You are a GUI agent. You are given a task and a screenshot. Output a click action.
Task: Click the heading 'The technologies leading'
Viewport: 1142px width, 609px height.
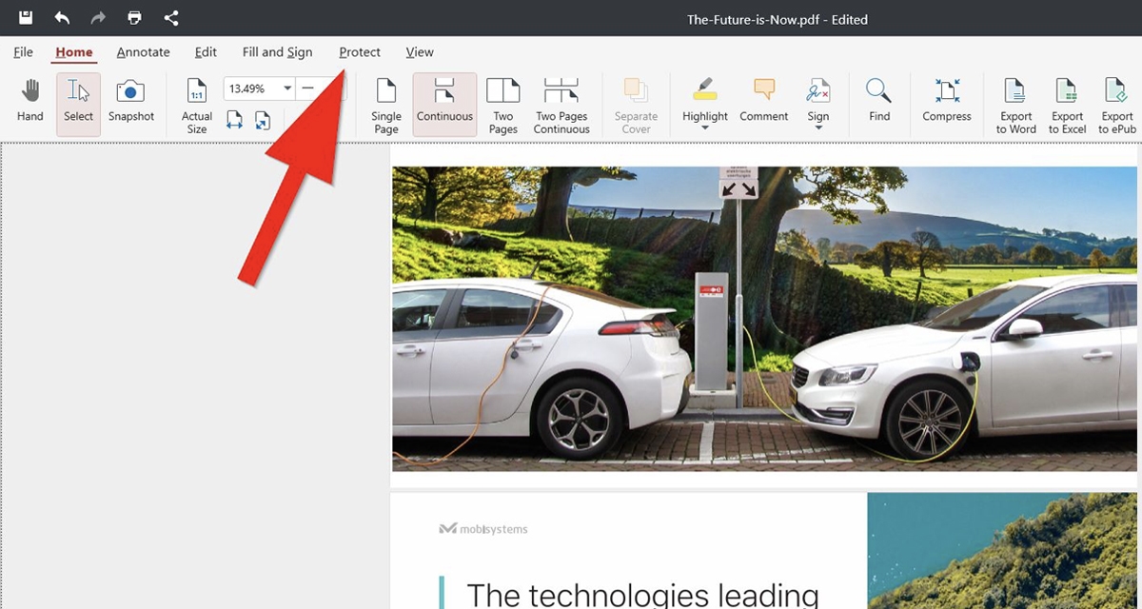point(642,595)
